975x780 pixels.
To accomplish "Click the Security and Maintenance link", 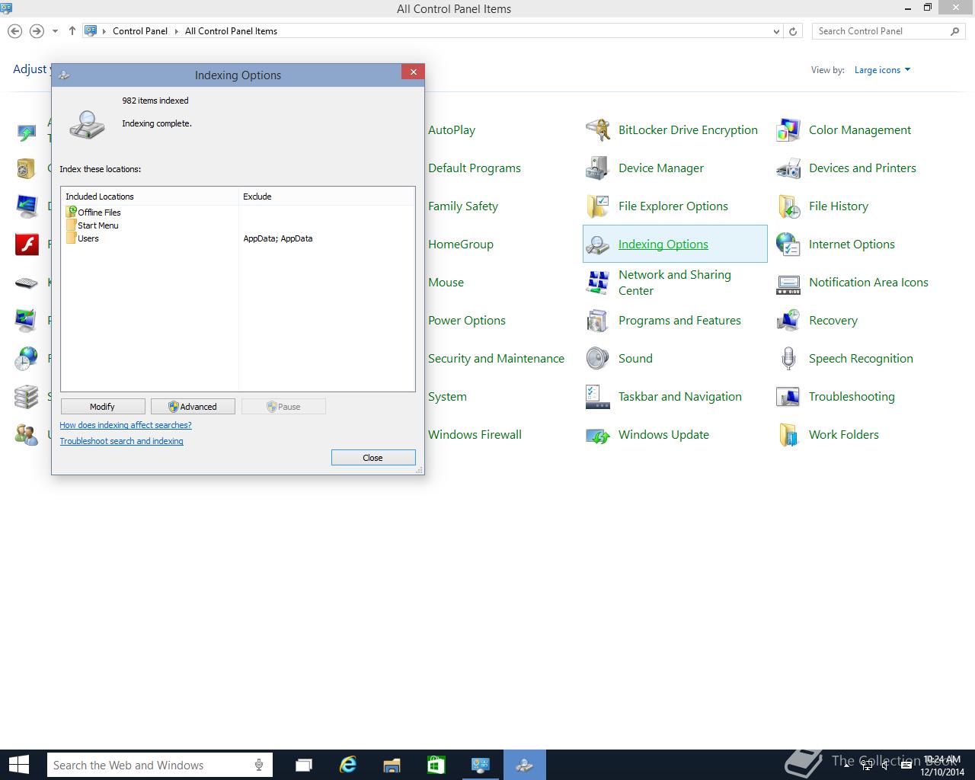I will coord(497,359).
